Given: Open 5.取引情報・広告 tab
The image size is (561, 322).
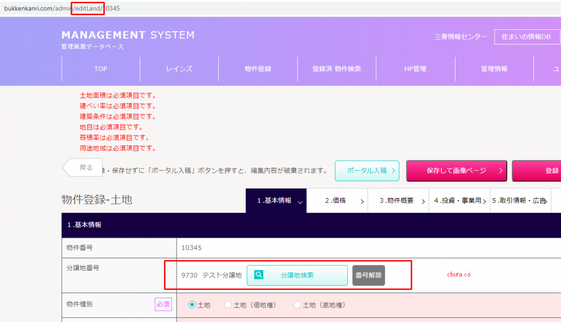Looking at the screenshot, I should click(x=520, y=200).
